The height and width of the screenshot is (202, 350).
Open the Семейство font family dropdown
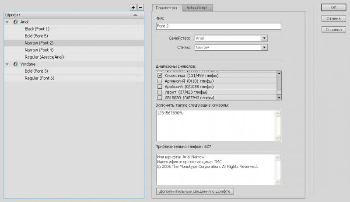(x=264, y=38)
